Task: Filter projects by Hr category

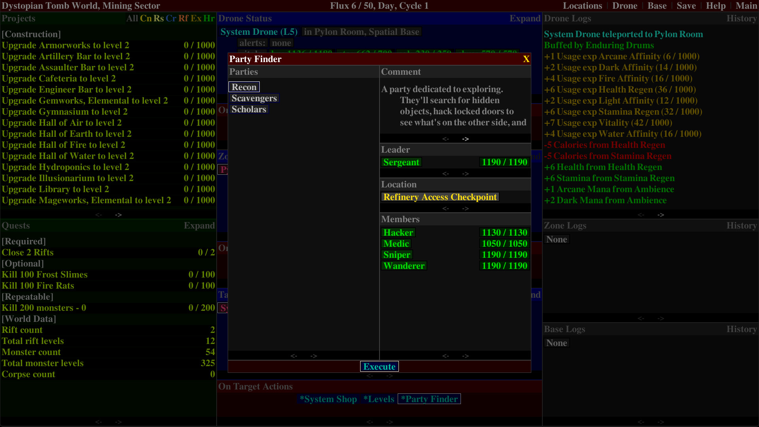Action: pos(208,18)
